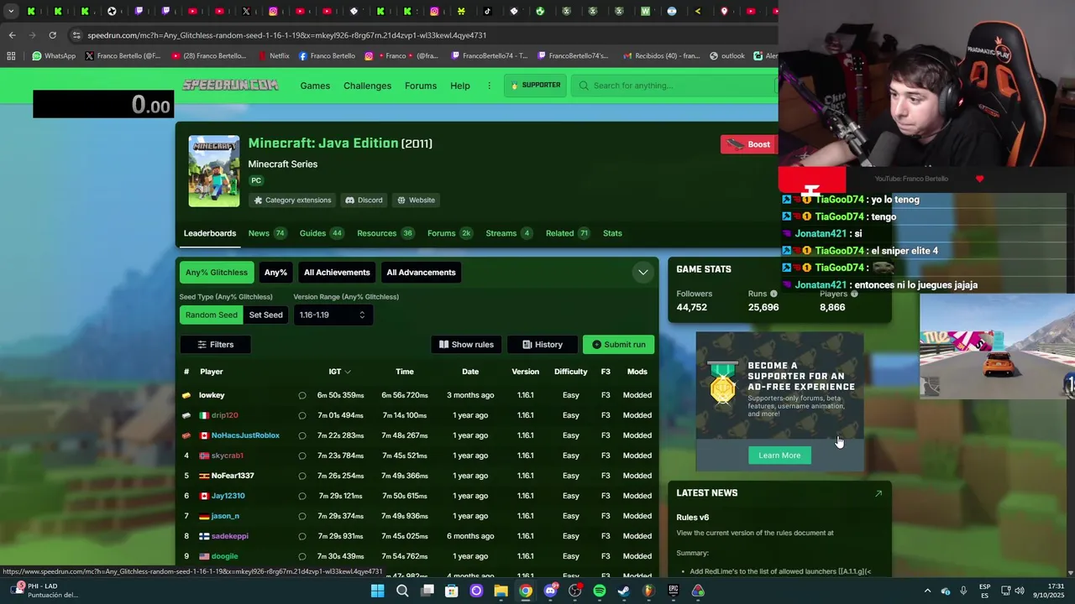The height and width of the screenshot is (604, 1075).
Task: Open player NoFear1337's profile
Action: coord(233,476)
